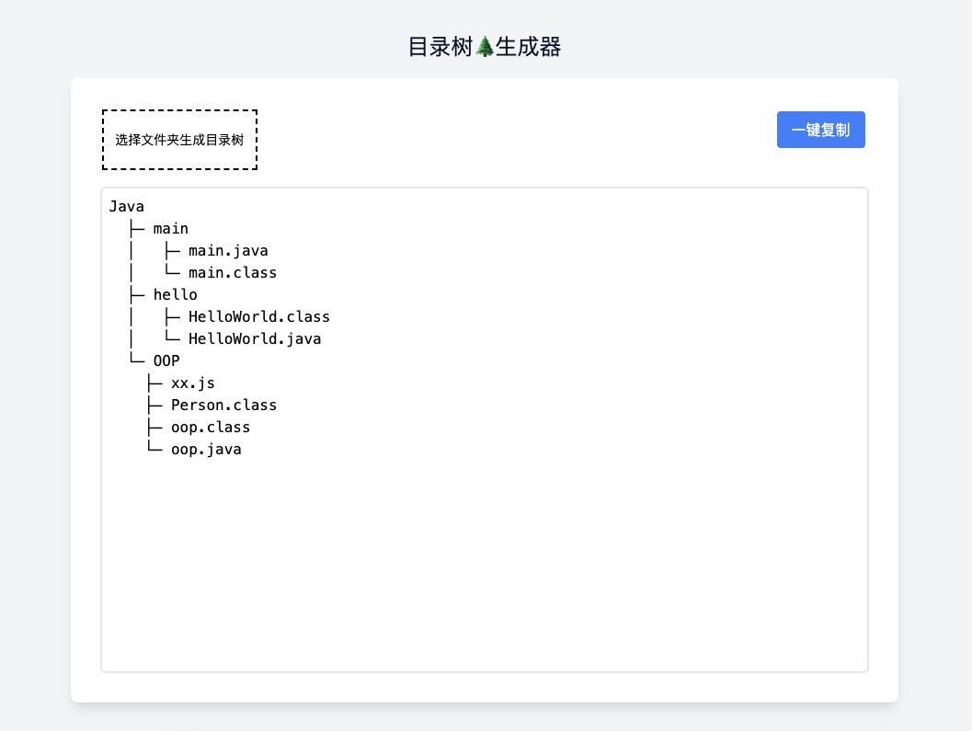Click the HelloWorld.class file entry
Viewport: 972px width, 731px height.
click(x=259, y=316)
